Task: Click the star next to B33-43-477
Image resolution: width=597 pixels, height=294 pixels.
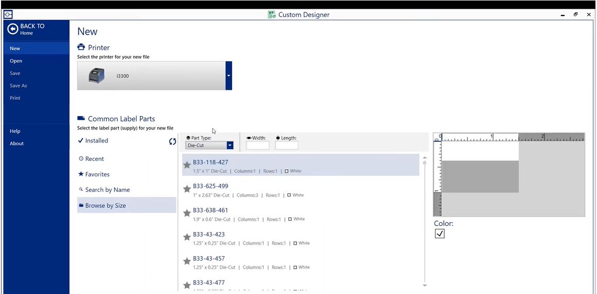Action: (x=187, y=285)
